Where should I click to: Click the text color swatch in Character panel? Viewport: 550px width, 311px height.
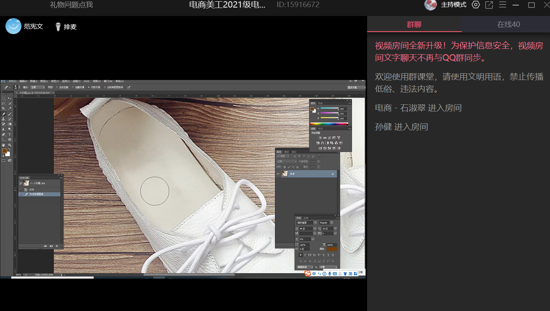pos(332,249)
